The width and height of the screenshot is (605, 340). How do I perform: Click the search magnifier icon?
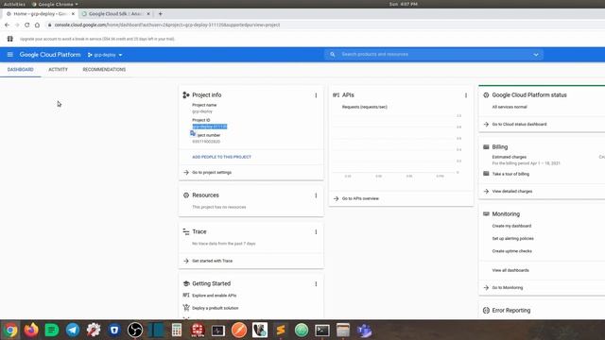[x=332, y=55]
